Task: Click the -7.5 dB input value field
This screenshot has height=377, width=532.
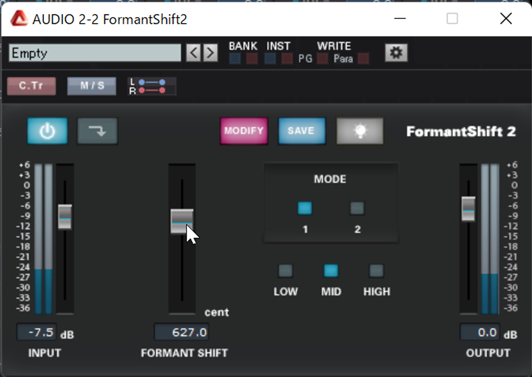Action: point(37,332)
